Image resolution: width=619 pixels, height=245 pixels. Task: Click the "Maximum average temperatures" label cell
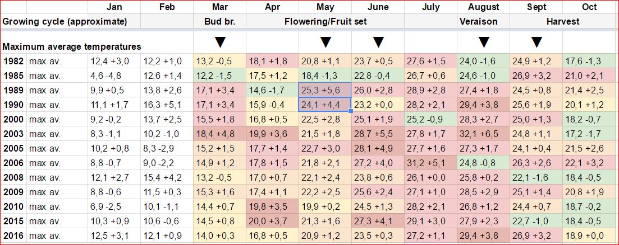point(71,46)
